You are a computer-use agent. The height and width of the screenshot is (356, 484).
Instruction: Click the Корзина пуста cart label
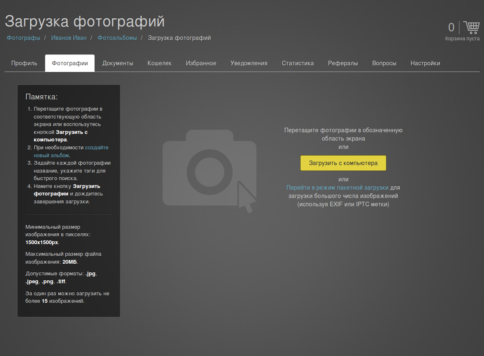462,39
